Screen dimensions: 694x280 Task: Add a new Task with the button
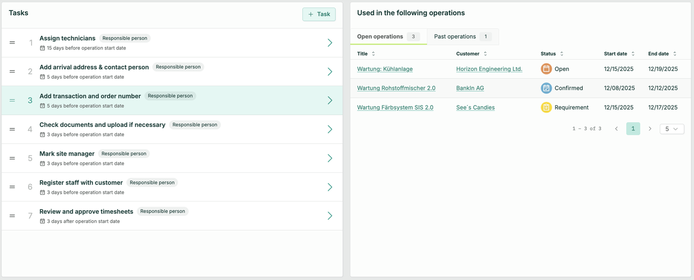tap(319, 14)
